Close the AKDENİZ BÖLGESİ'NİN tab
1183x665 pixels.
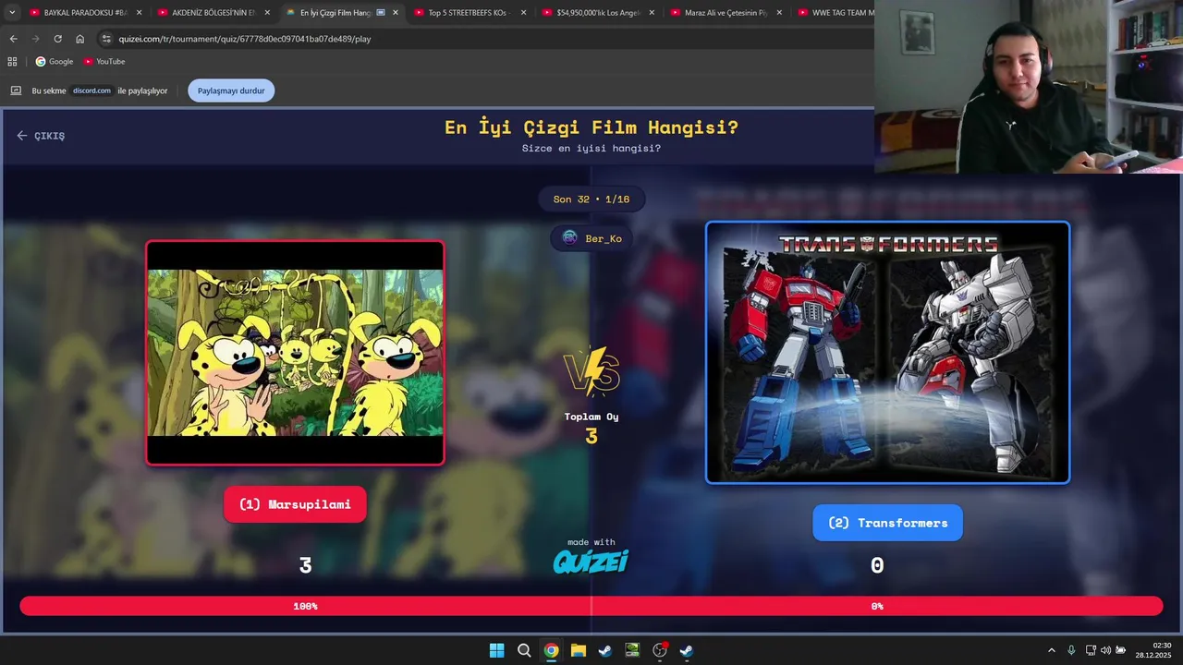click(267, 13)
